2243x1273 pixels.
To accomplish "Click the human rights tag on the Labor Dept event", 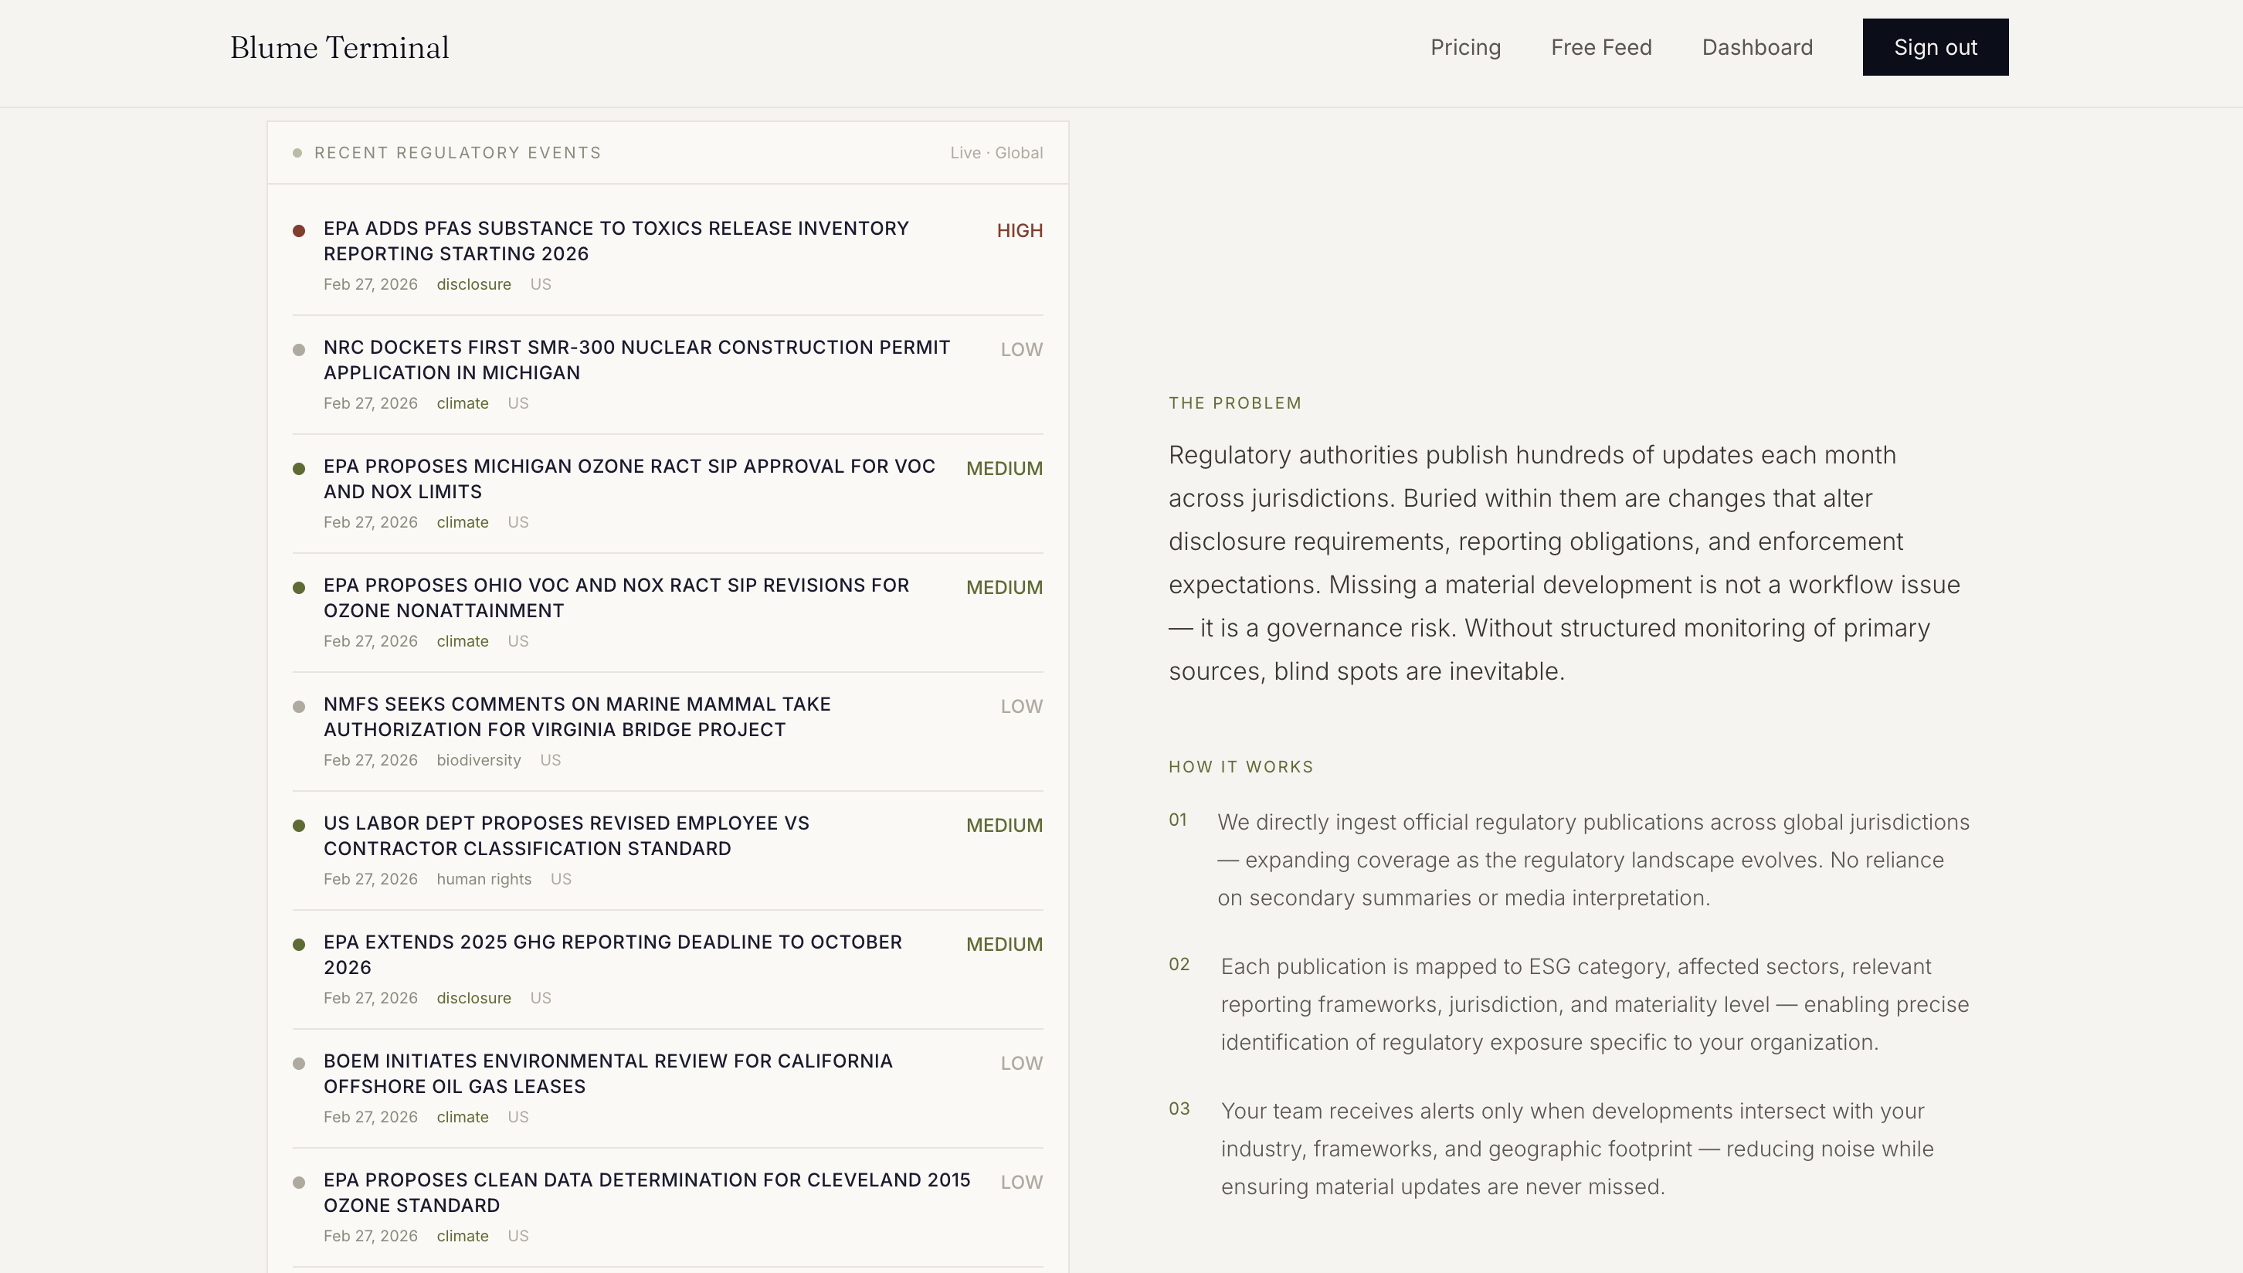I will (x=484, y=879).
